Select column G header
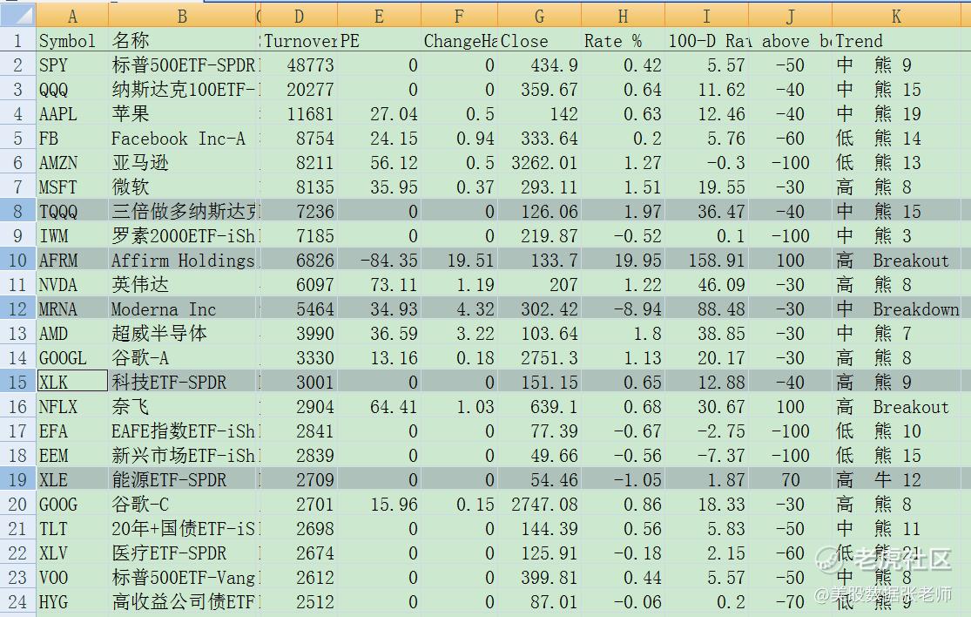Screen dimensions: 971x617 [539, 16]
